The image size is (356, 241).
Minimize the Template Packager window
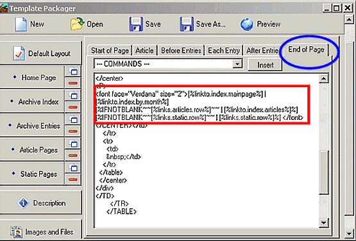pos(327,8)
